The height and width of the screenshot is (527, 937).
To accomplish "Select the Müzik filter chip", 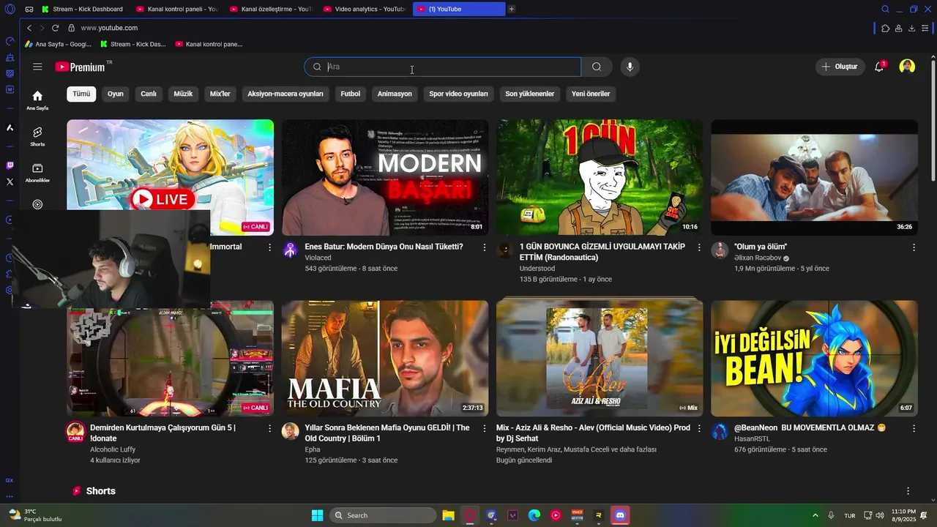I will [x=183, y=94].
